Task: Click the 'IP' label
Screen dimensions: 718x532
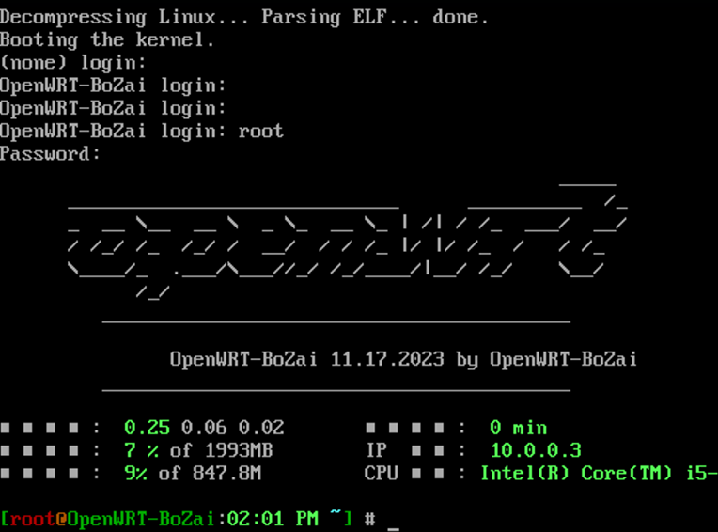Action: click(x=377, y=450)
